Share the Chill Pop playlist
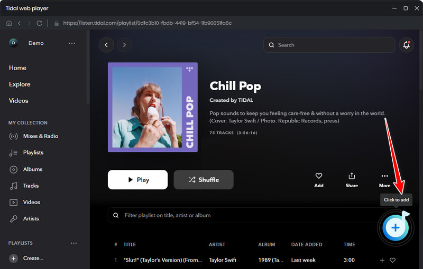 (x=352, y=180)
